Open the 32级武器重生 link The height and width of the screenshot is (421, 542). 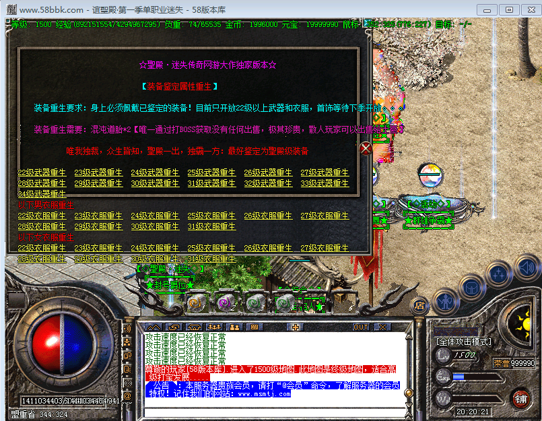[x=268, y=183]
